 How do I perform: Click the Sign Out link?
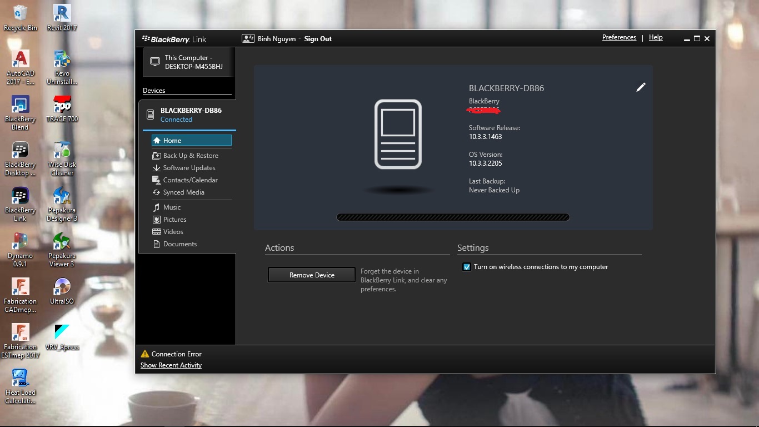318,39
